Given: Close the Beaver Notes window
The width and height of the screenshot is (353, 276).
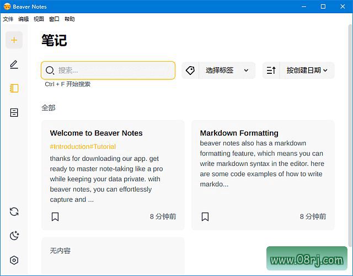Looking at the screenshot, I should [343, 7].
